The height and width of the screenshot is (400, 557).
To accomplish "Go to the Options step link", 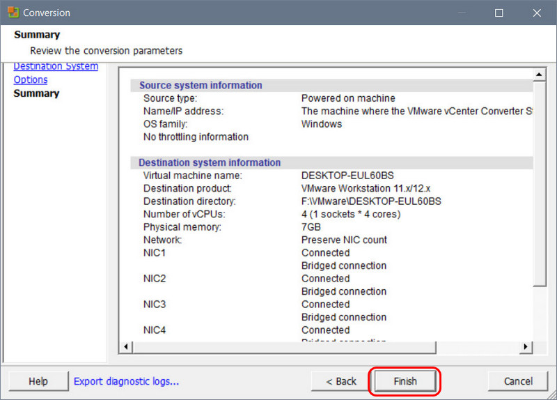I will [x=31, y=79].
